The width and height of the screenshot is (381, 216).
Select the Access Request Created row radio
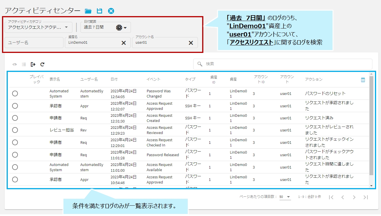[15, 118]
